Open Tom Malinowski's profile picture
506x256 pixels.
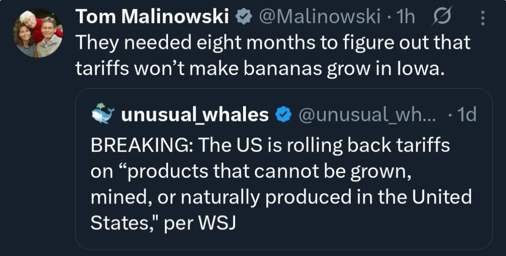pos(38,33)
